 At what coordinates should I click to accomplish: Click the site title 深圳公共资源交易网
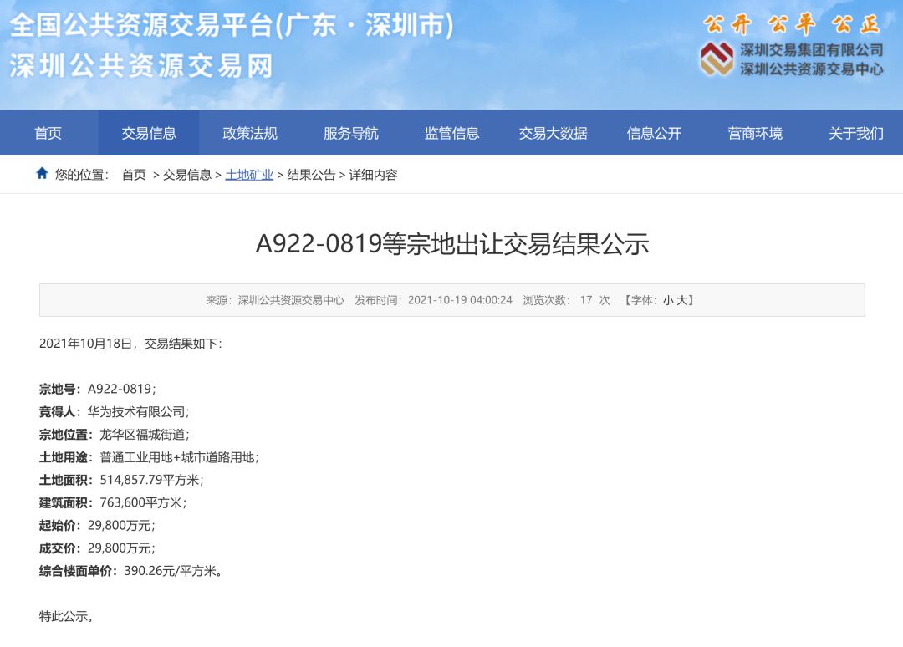pos(141,65)
